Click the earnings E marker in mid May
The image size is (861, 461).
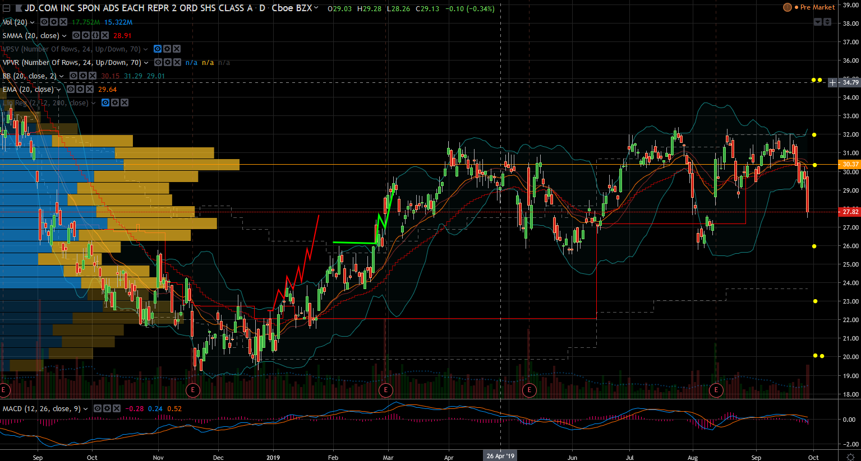click(529, 389)
